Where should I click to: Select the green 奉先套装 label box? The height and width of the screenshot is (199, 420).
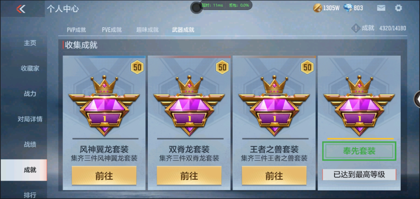(359, 151)
